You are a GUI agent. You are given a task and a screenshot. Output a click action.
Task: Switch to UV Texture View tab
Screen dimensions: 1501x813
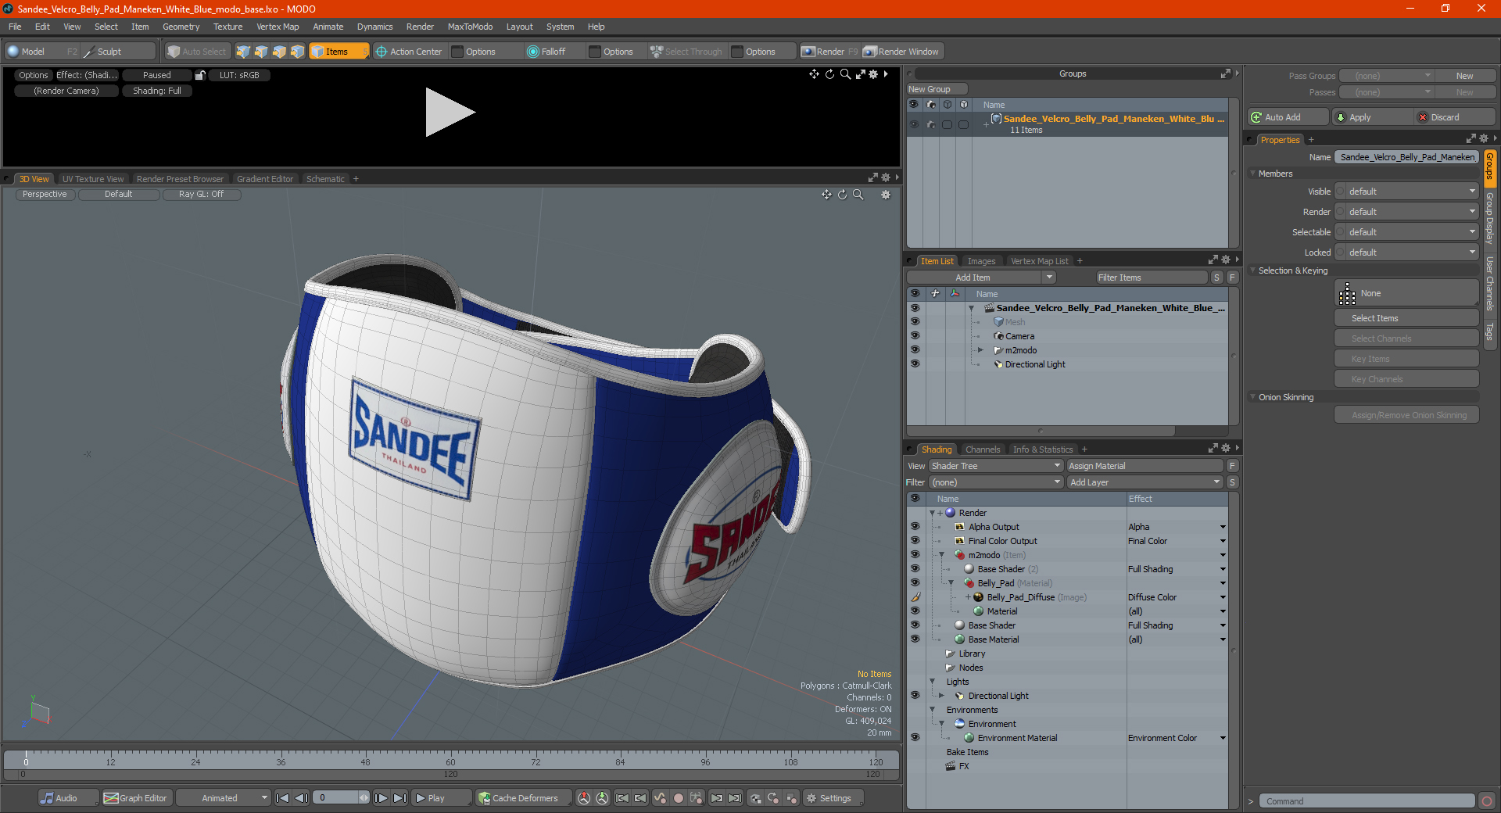(93, 179)
